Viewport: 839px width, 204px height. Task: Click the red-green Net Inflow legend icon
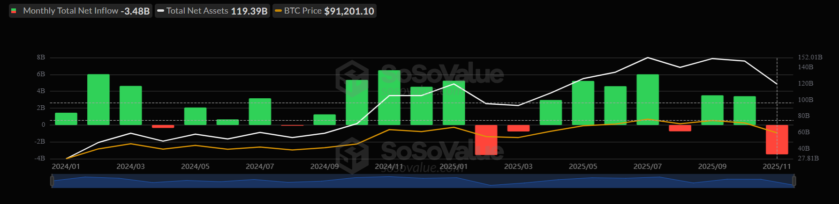pyautogui.click(x=14, y=11)
